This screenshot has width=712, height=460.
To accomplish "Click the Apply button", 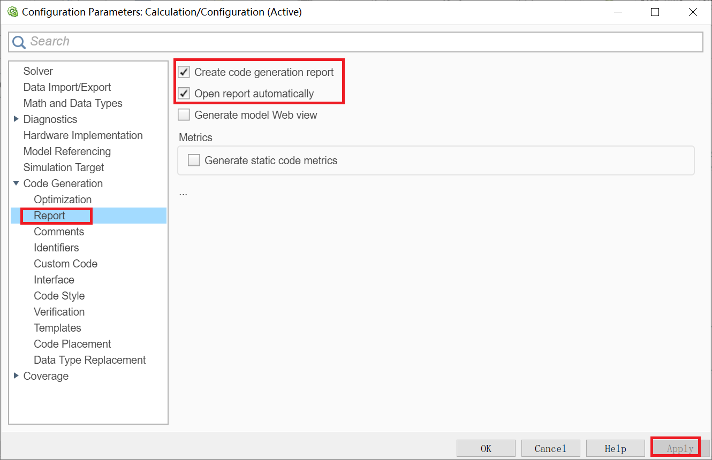I will coord(680,448).
